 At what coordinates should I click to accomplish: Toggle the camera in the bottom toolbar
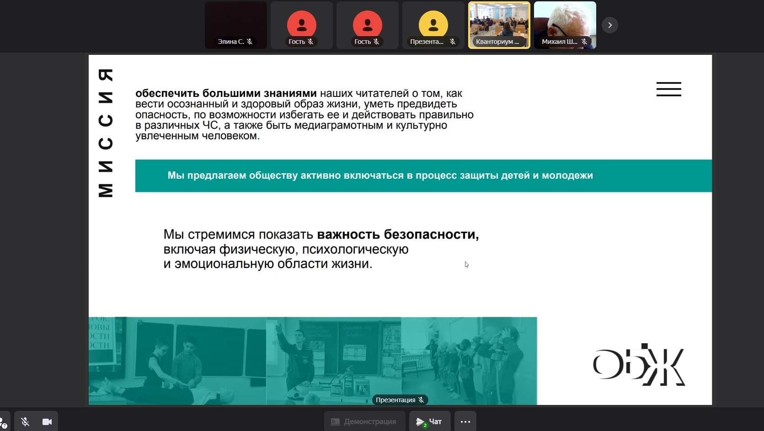[47, 421]
